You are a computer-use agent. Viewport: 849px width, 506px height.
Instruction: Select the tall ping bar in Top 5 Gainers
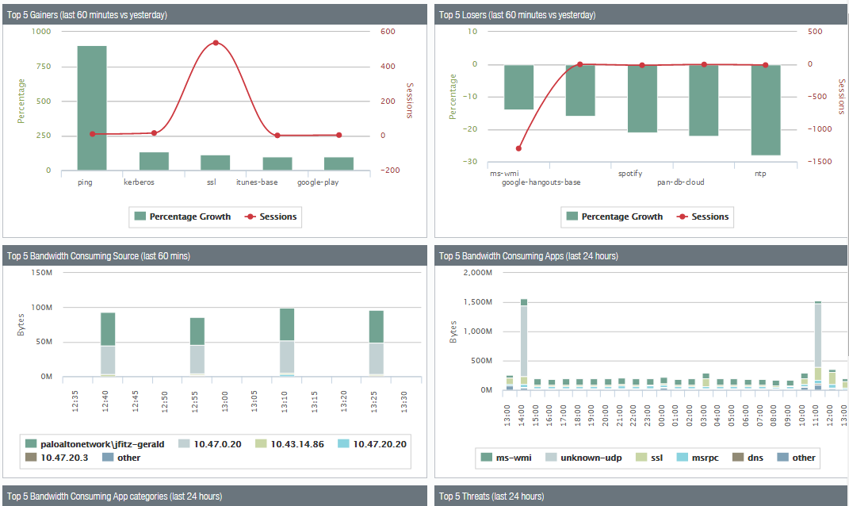pyautogui.click(x=92, y=108)
